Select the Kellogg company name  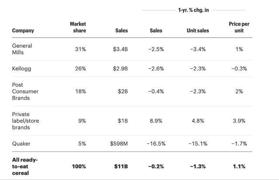22,70
